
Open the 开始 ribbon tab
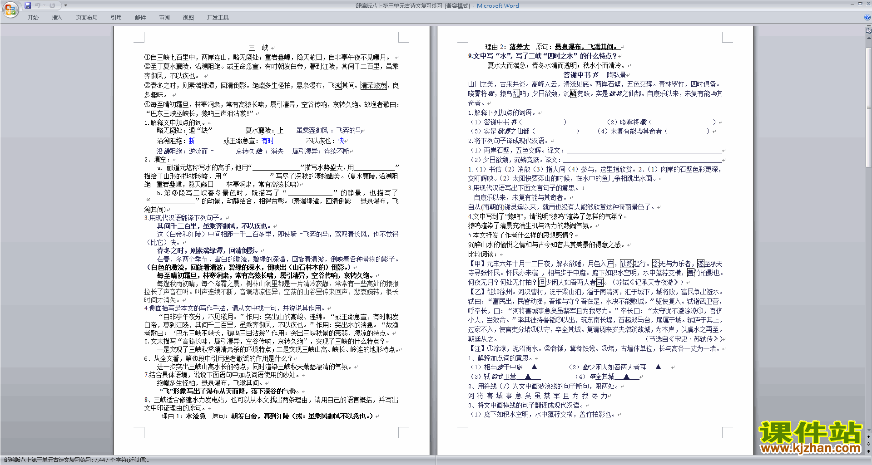pyautogui.click(x=33, y=17)
